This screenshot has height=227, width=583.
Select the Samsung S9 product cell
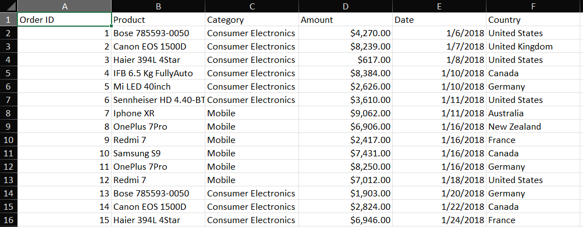point(158,153)
